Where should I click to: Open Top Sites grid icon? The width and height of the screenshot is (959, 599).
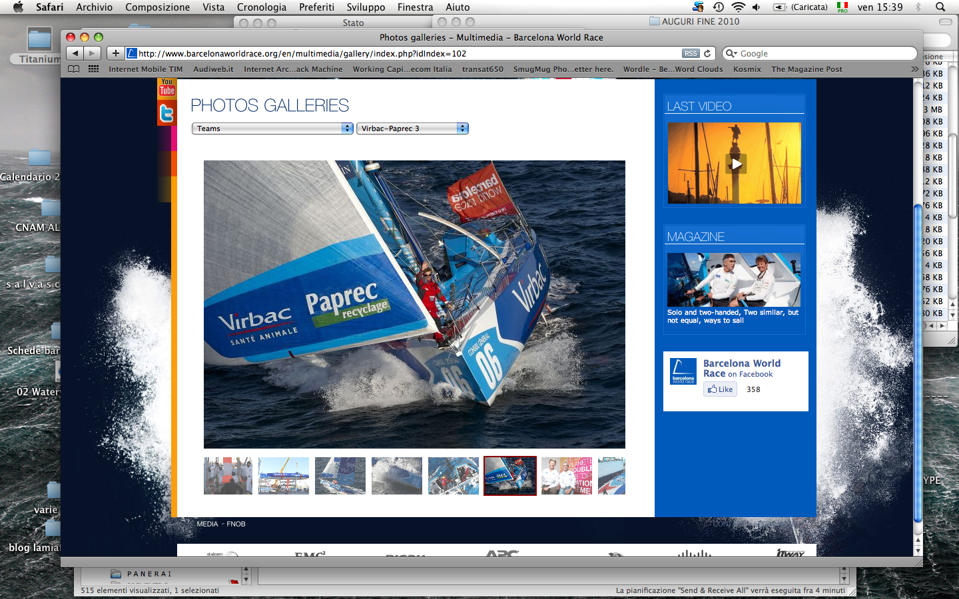(93, 69)
